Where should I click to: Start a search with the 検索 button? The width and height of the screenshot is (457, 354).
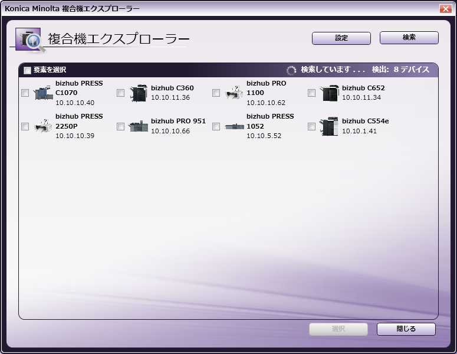click(x=409, y=38)
